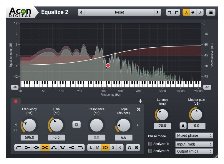The width and height of the screenshot is (224, 164).
Task: Go to the previous preset arrow
Action: click(x=81, y=12)
